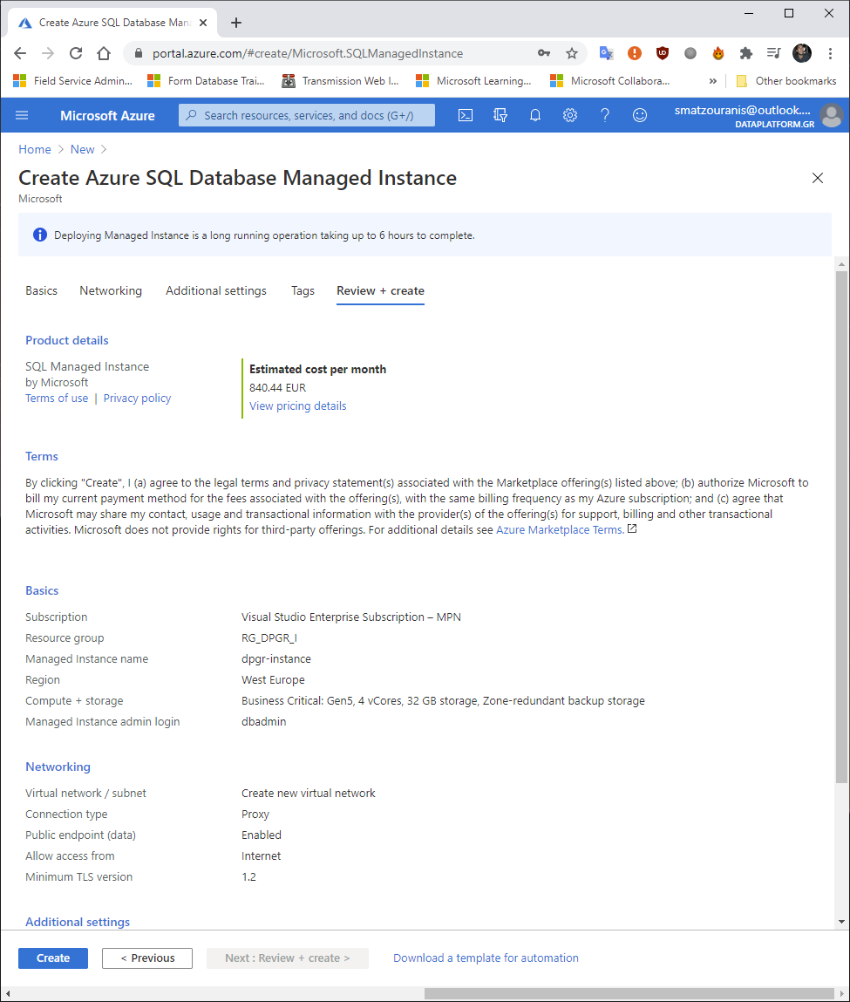Go back with the Previous button
The height and width of the screenshot is (1002, 850).
pos(146,958)
